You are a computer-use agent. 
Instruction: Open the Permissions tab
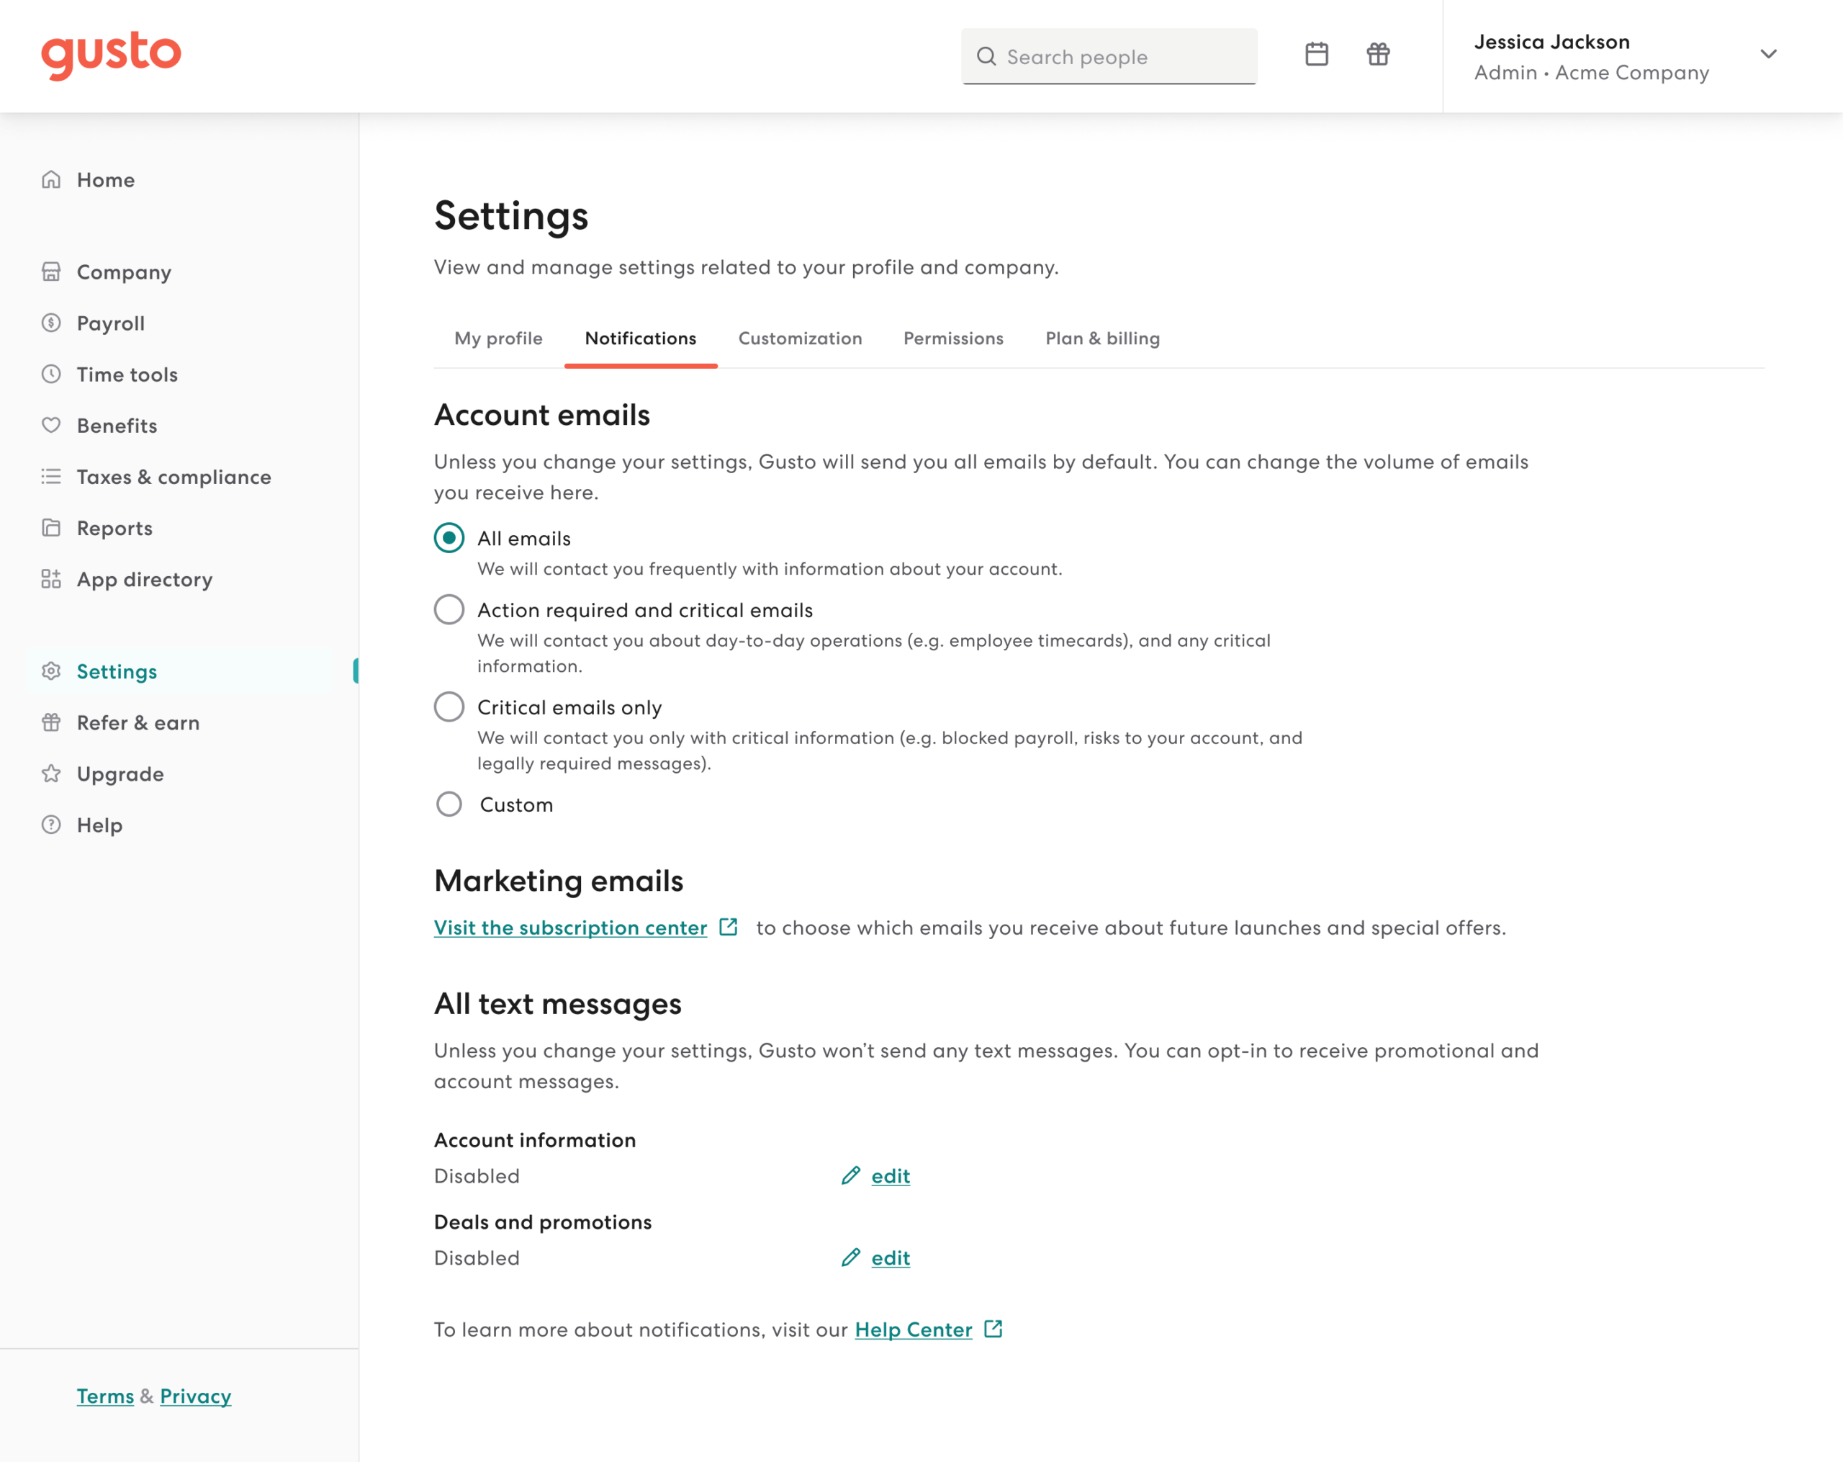point(953,338)
